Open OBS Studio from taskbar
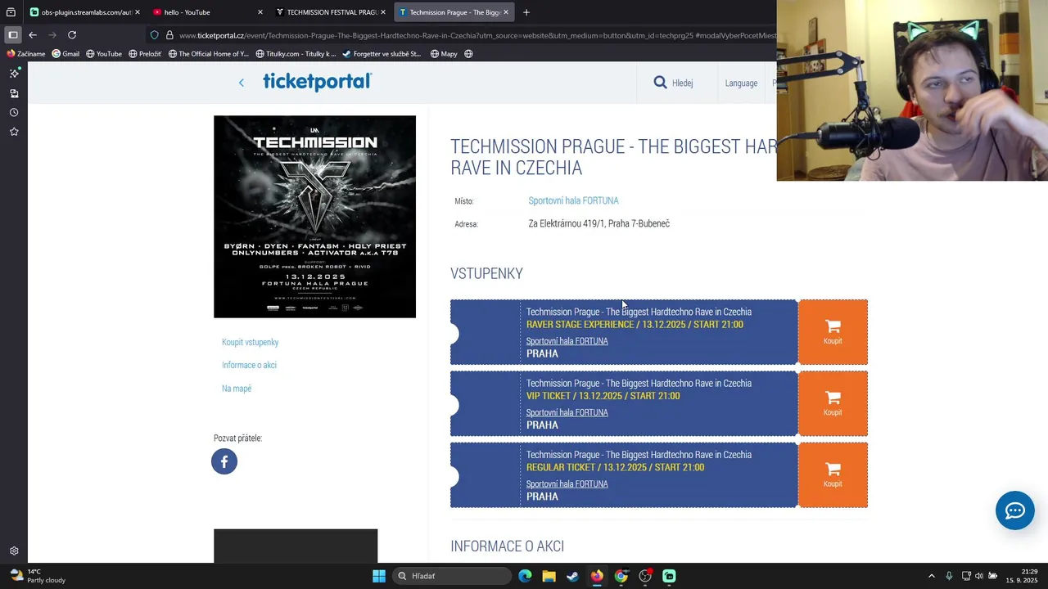This screenshot has width=1048, height=589. point(645,576)
